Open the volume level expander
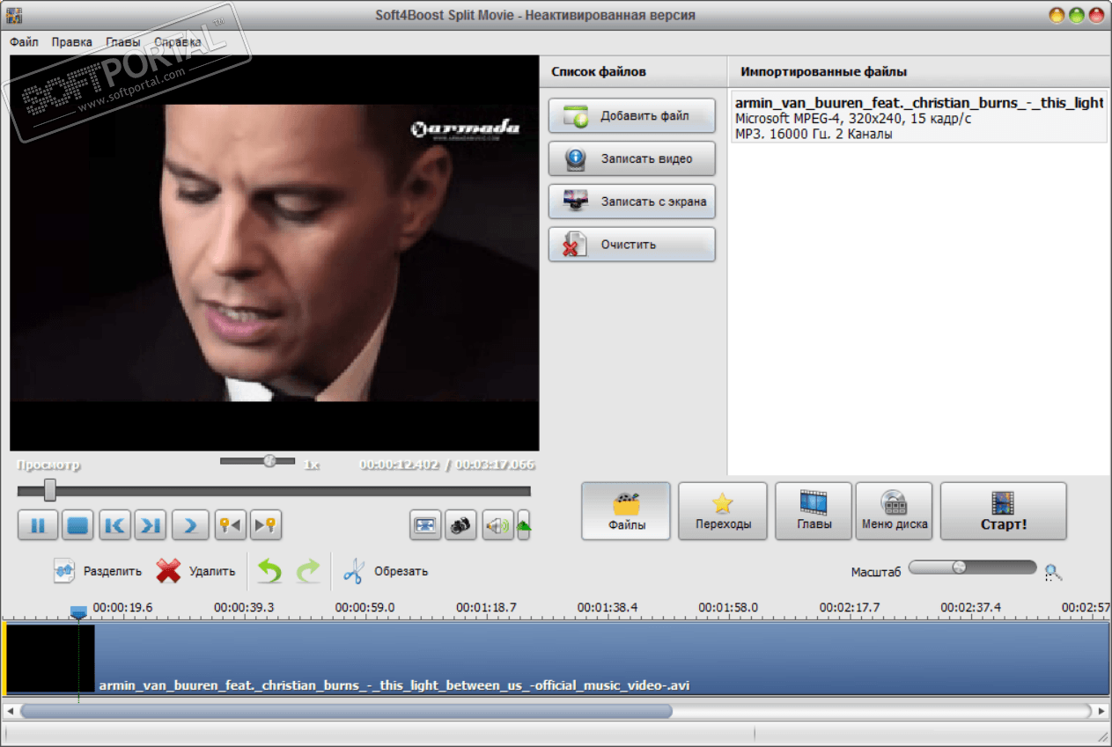Screen dimensions: 1112x747 (524, 525)
